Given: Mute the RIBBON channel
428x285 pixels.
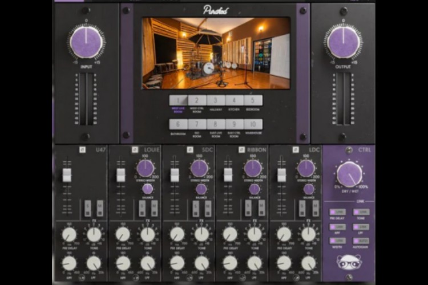Looking at the screenshot, I should click(261, 208).
